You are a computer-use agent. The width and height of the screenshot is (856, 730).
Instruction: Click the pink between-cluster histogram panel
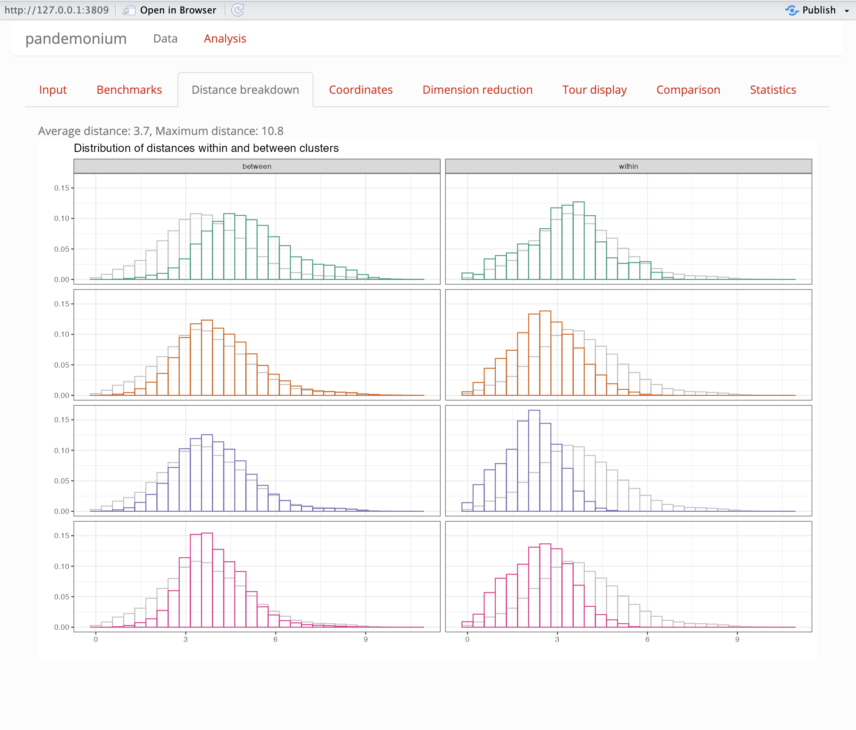(257, 576)
